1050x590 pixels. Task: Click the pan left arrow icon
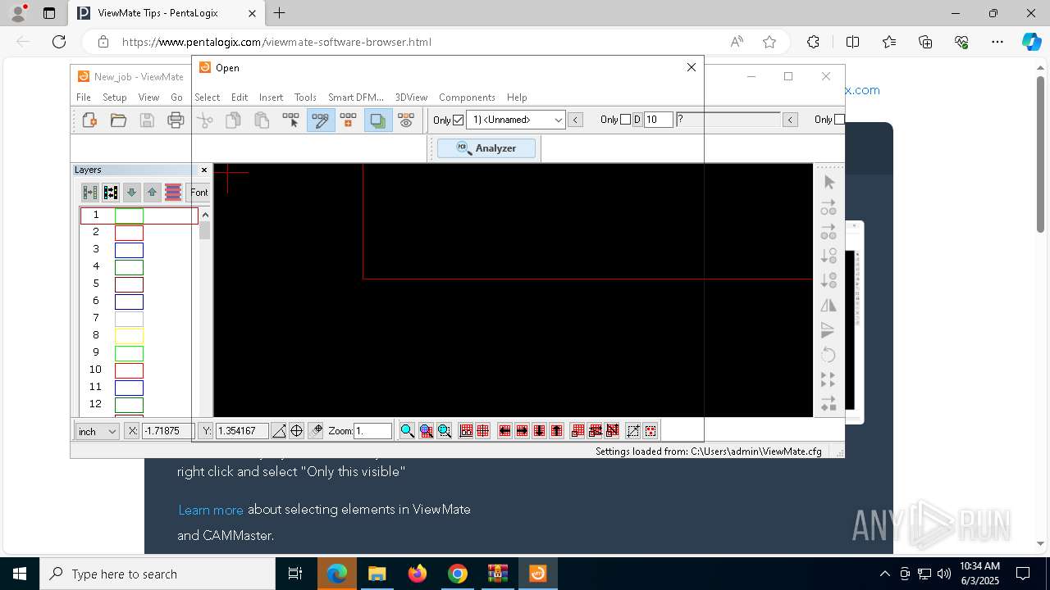click(504, 431)
